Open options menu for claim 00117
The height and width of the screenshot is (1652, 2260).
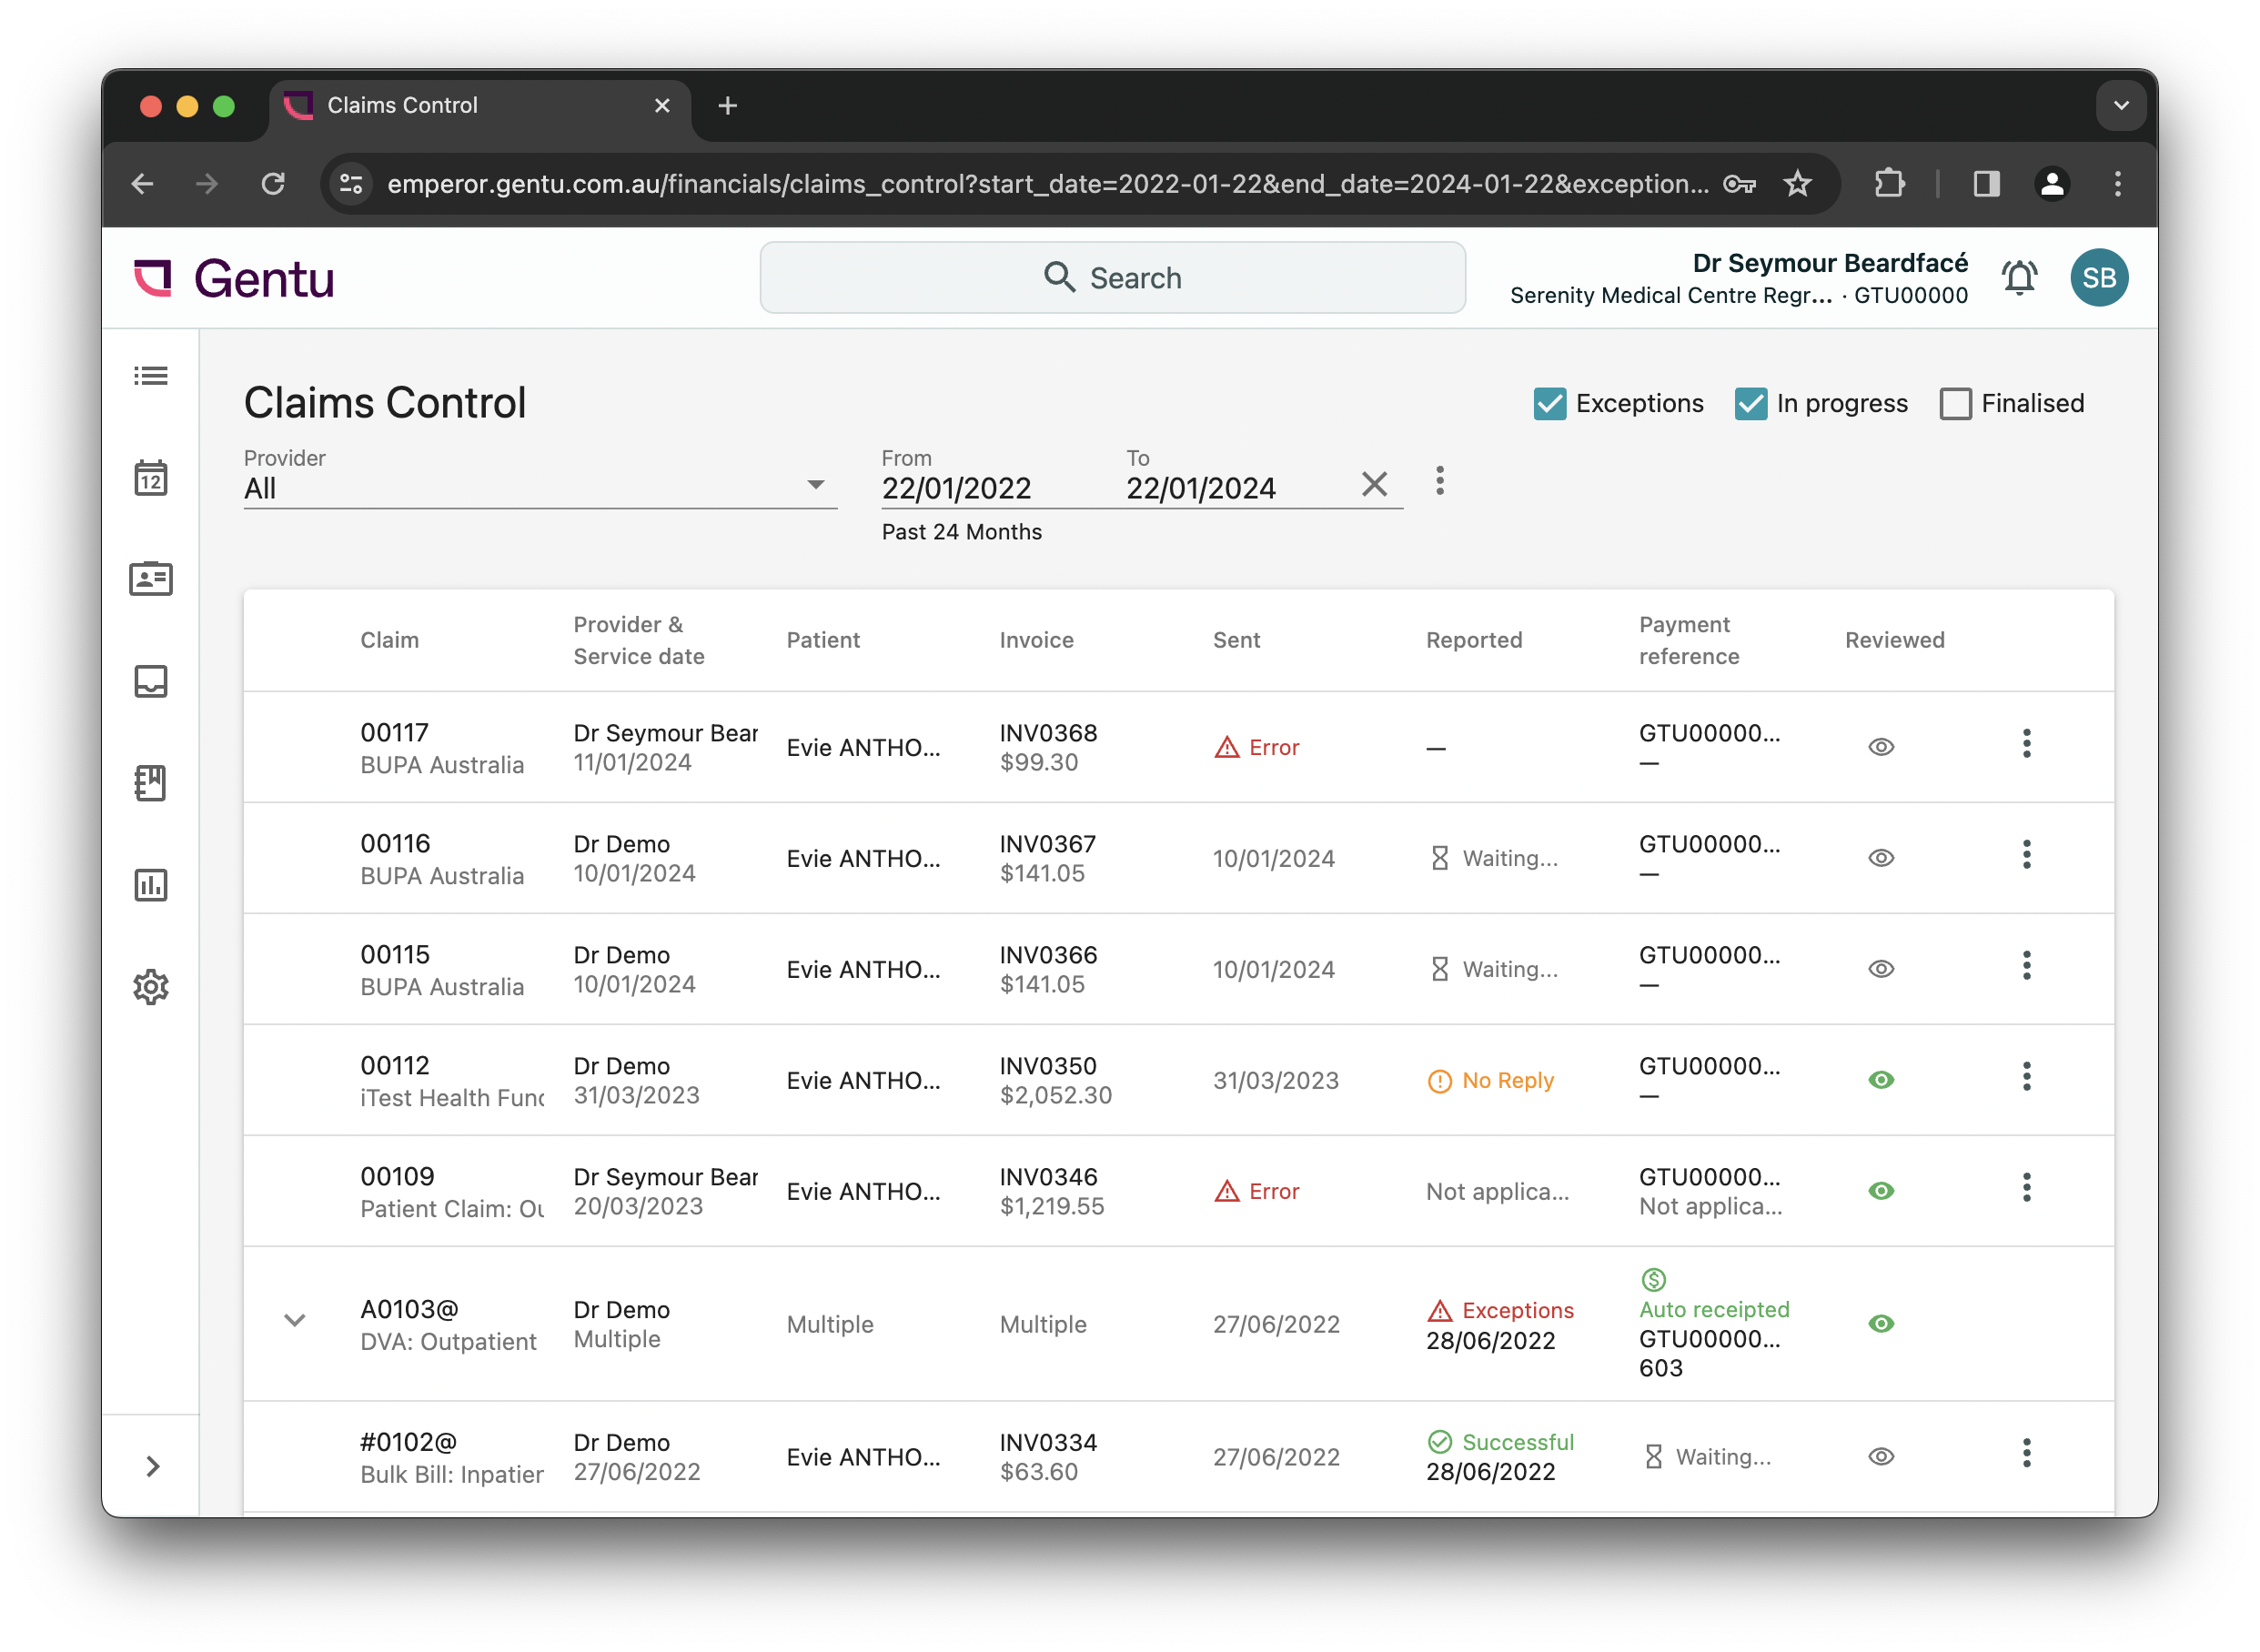pos(2027,744)
